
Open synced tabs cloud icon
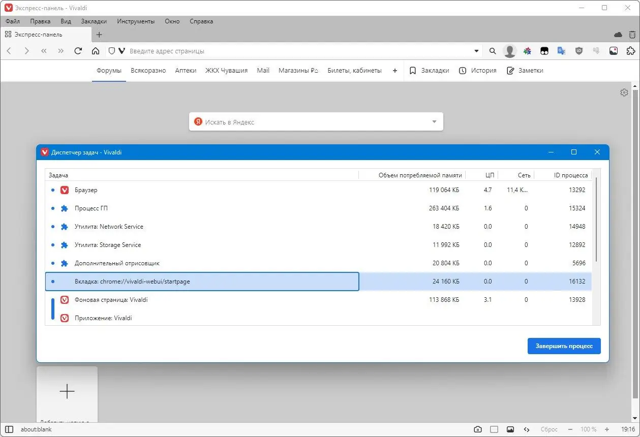(618, 35)
